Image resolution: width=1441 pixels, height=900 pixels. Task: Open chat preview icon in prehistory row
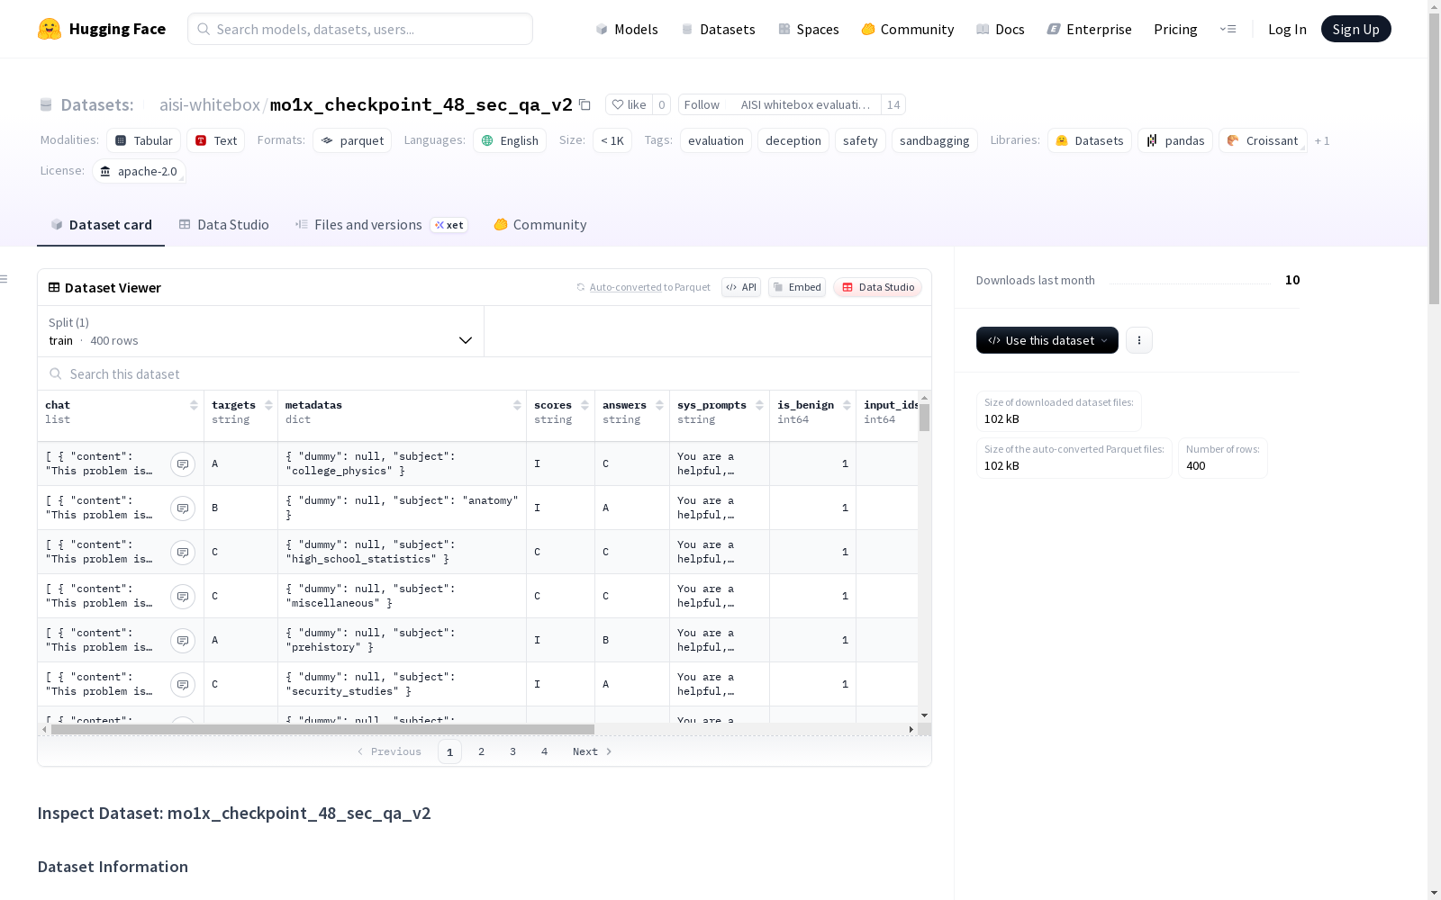(x=183, y=641)
